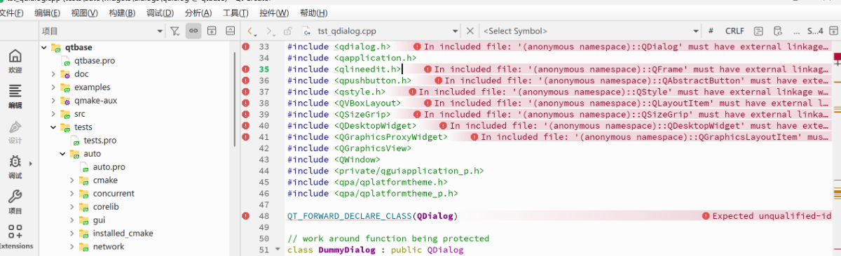Click the S...4 indicator in the toolbar
This screenshot has height=256, width=841.
pyautogui.click(x=814, y=31)
